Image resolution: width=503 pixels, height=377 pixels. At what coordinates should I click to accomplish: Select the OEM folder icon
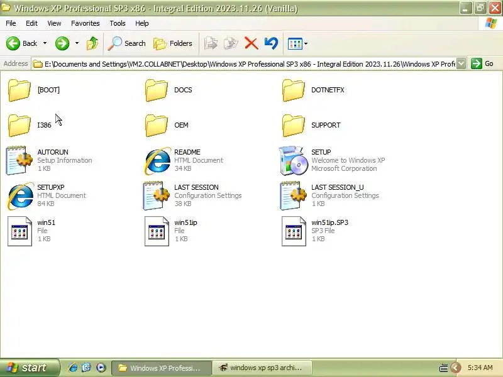156,125
